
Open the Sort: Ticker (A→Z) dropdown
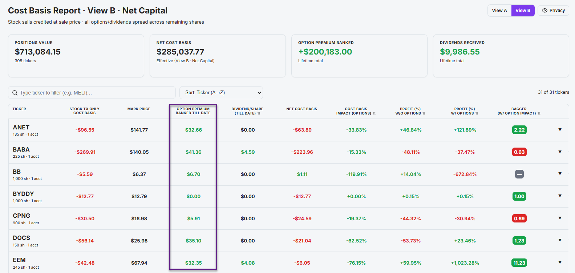coord(221,93)
